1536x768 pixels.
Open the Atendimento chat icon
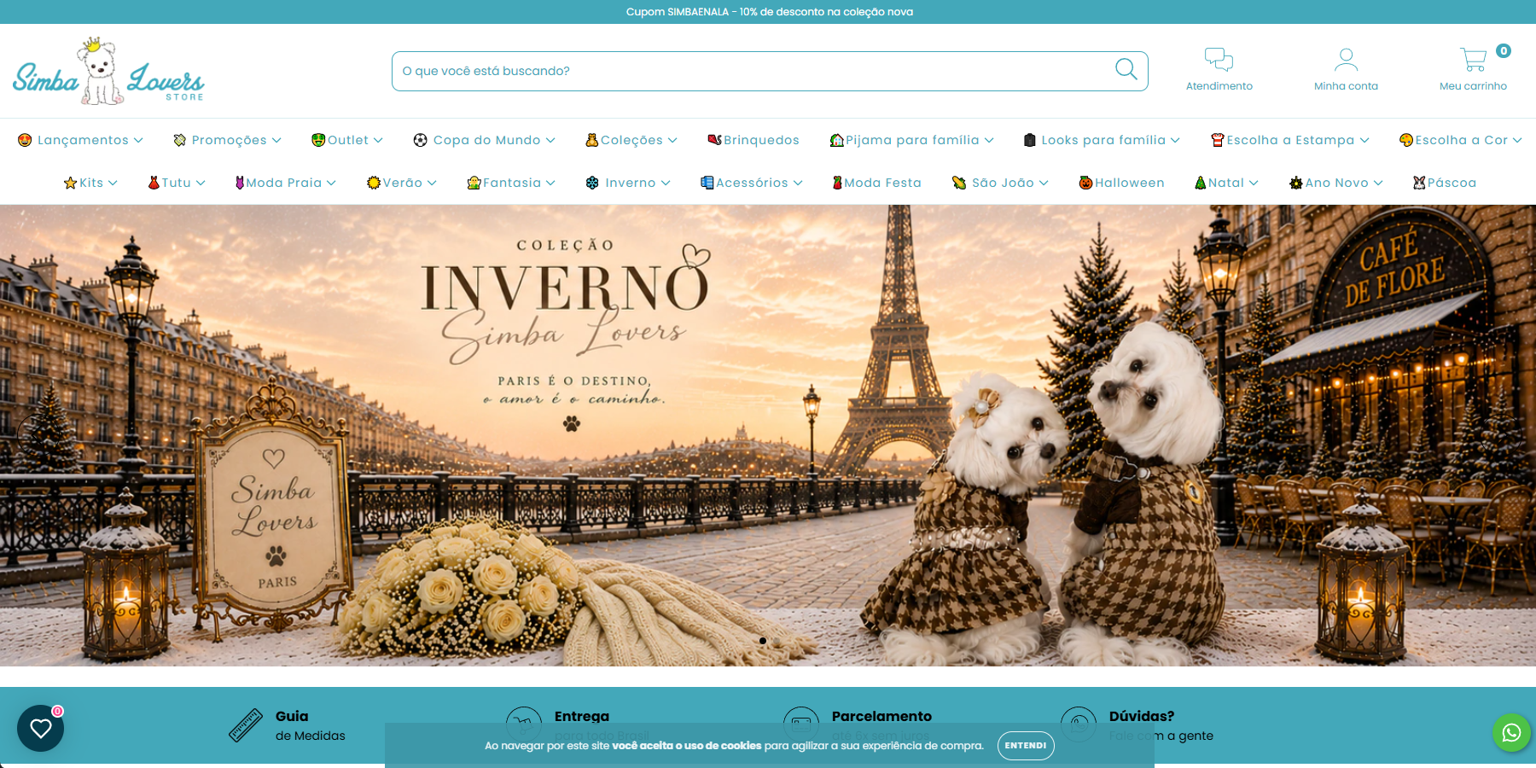pos(1219,59)
